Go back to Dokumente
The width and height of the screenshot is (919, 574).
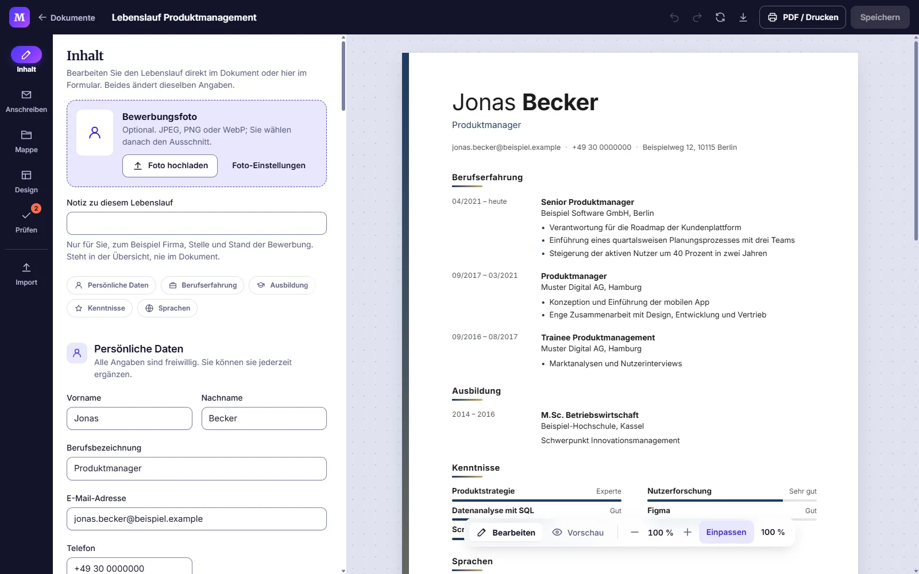click(67, 17)
